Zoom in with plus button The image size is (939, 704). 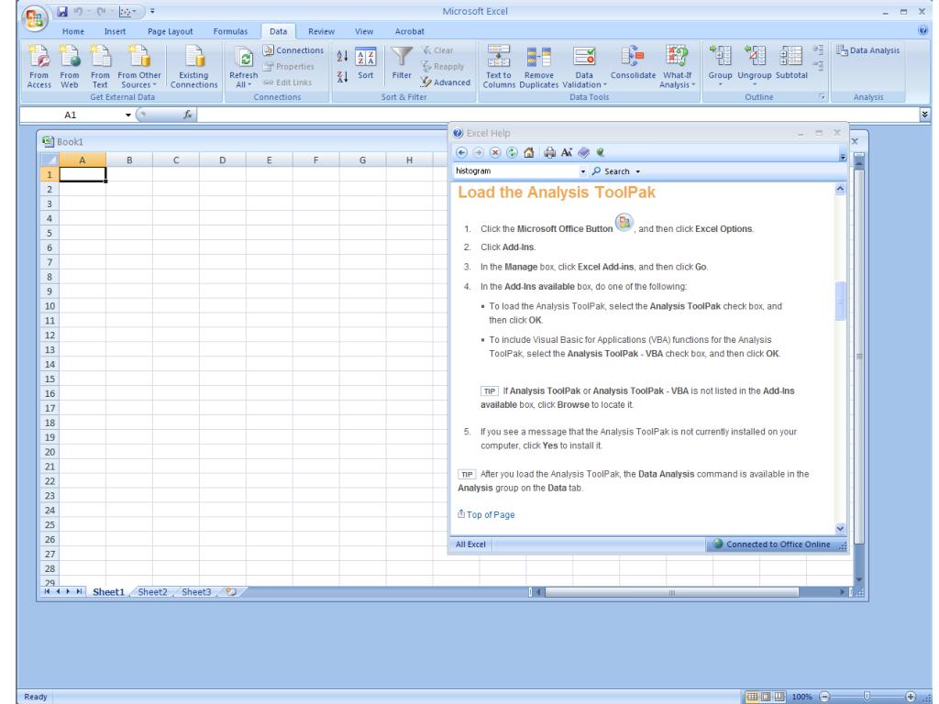[911, 697]
